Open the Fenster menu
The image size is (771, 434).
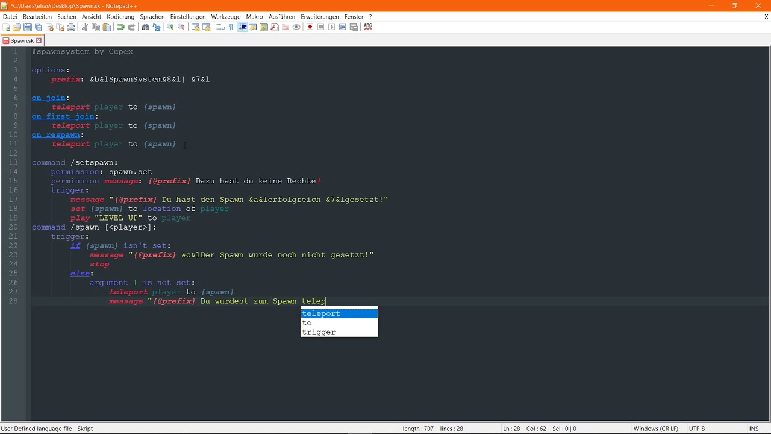click(354, 17)
